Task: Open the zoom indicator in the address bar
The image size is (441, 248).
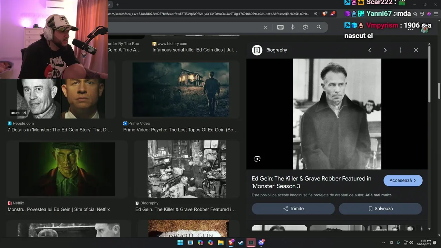Action: pyautogui.click(x=316, y=14)
